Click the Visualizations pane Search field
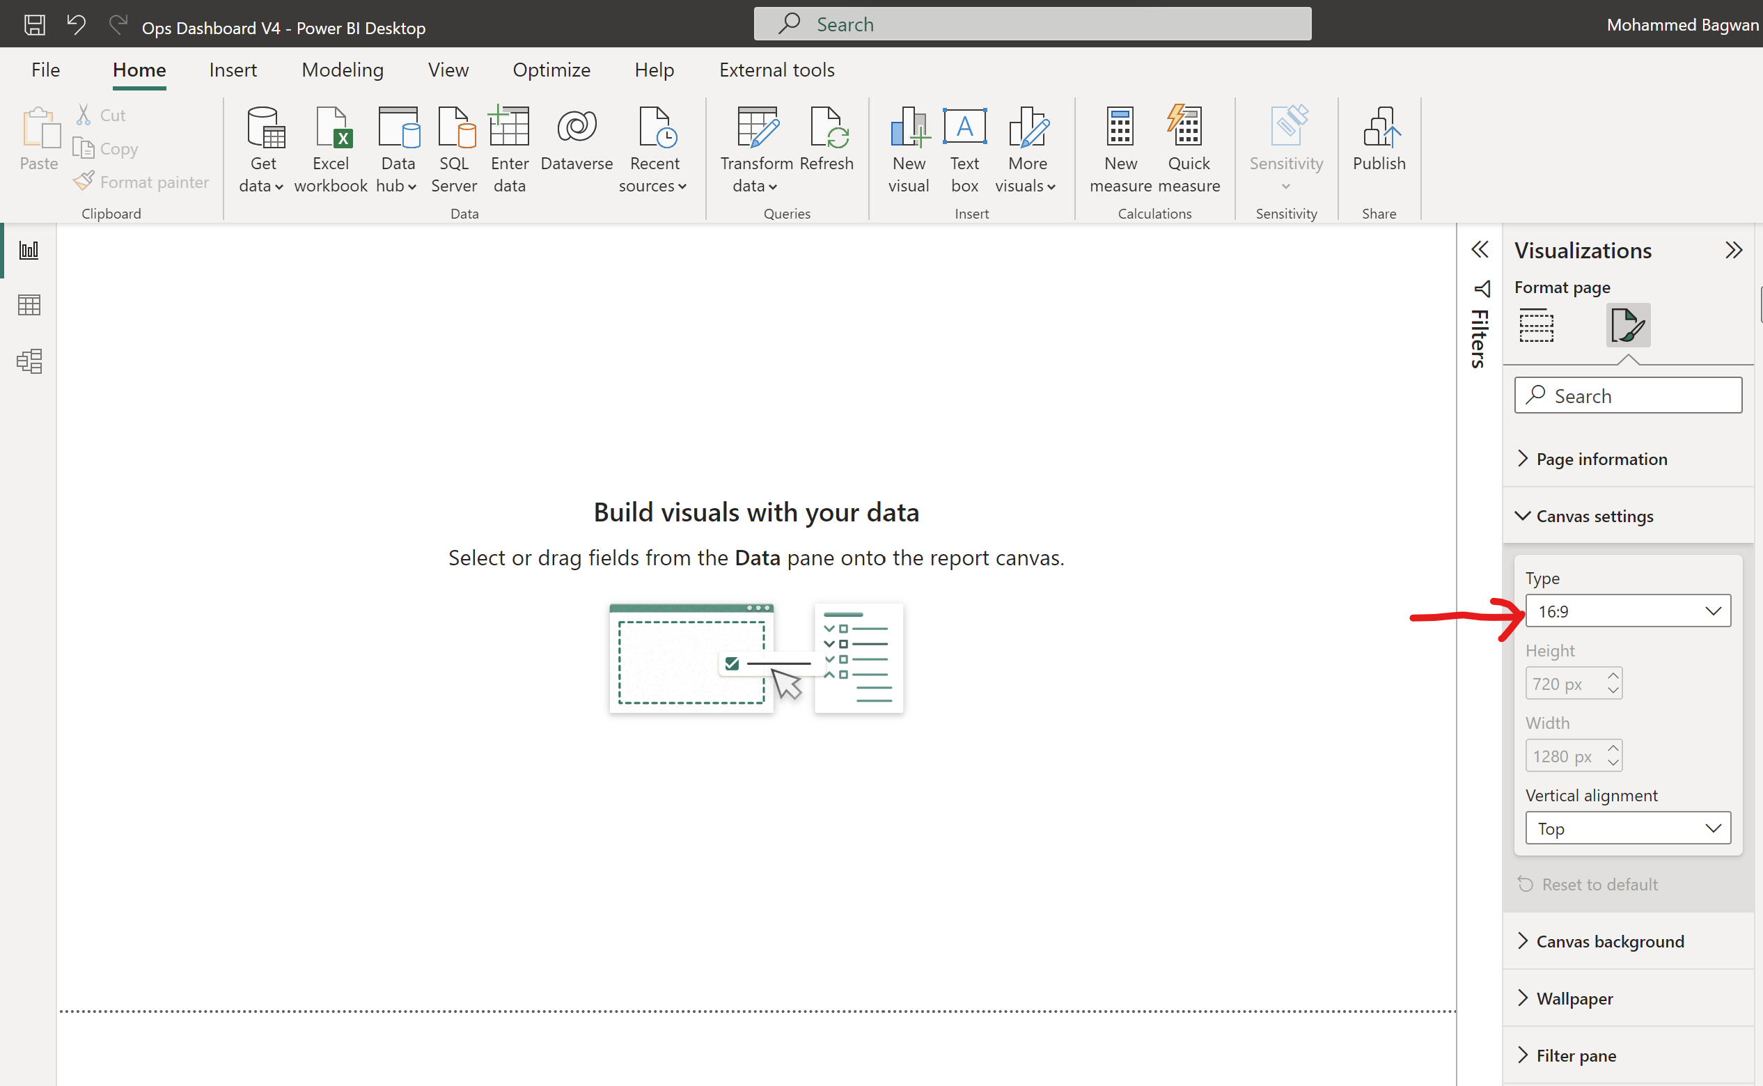This screenshot has width=1763, height=1086. [1627, 395]
